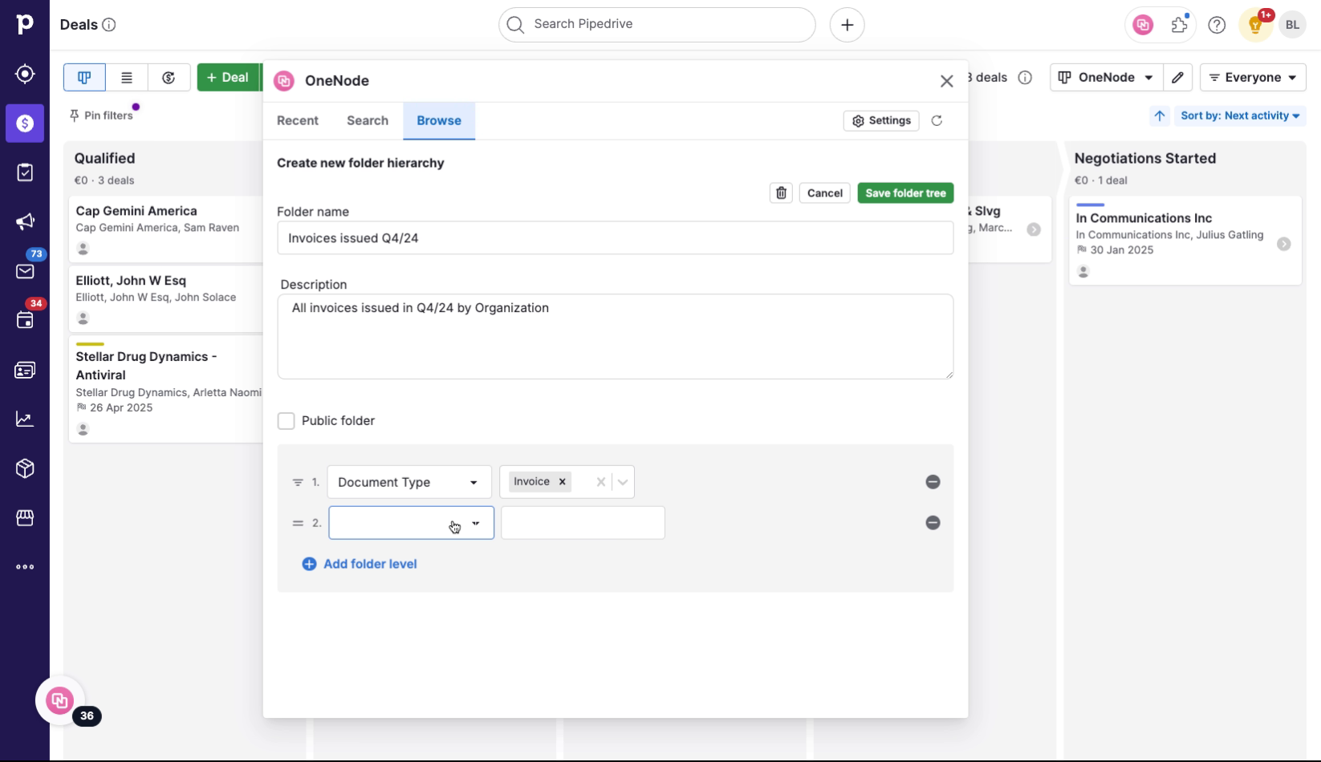Image resolution: width=1321 pixels, height=762 pixels.
Task: Click Save folder tree button
Action: click(905, 193)
